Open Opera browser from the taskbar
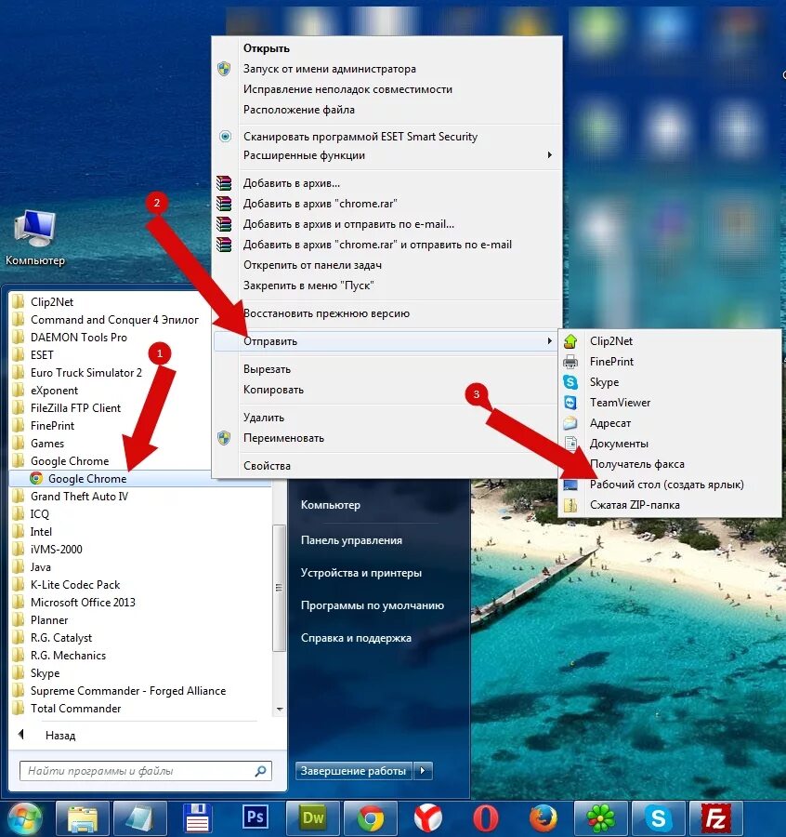This screenshot has width=786, height=837. 486,818
